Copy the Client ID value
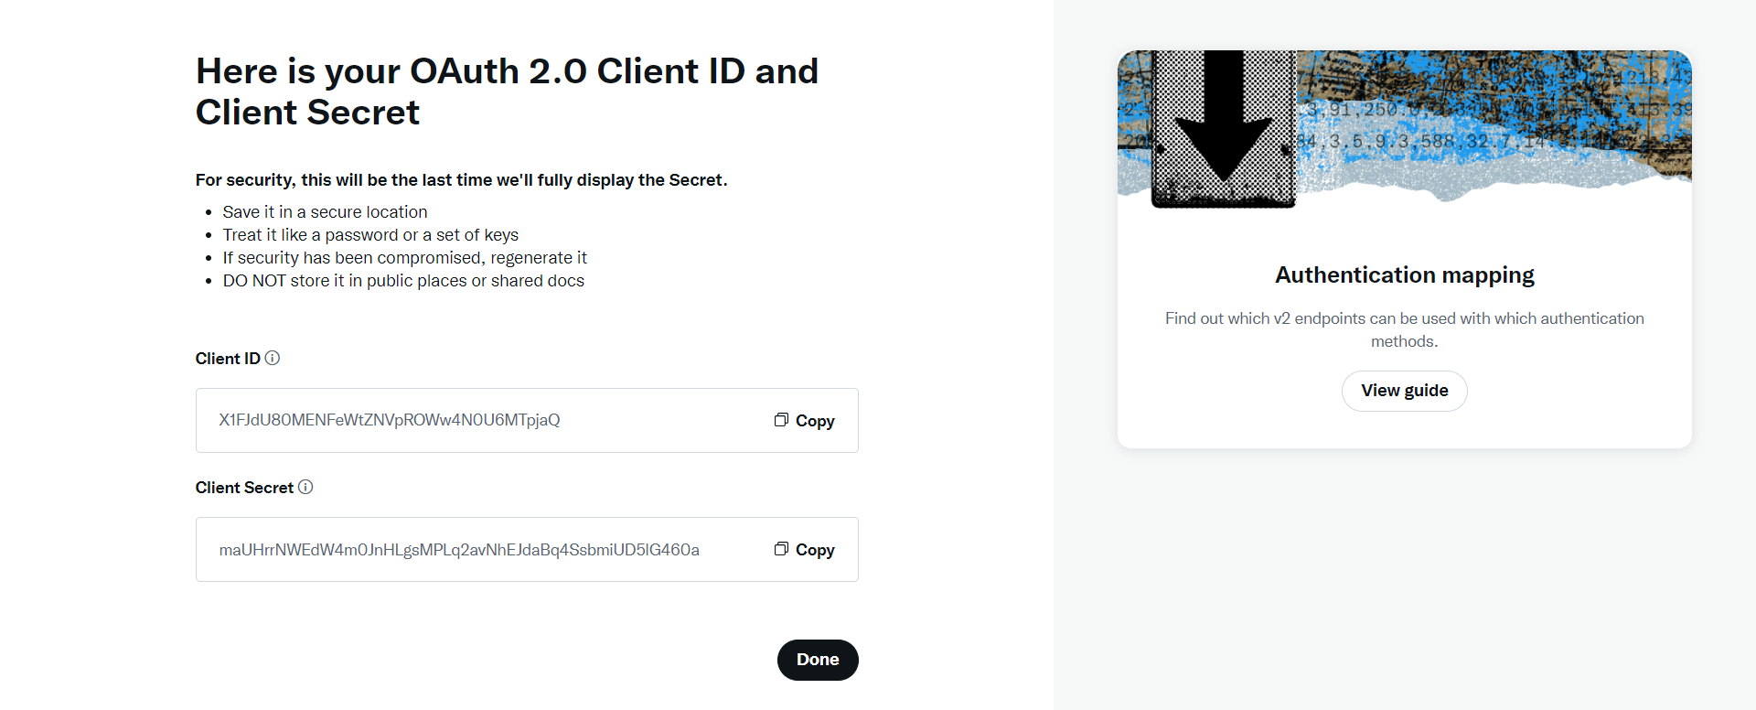The image size is (1756, 710). (x=805, y=420)
